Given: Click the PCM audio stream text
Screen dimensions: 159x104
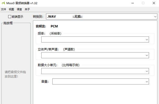Looking at the screenshot, I should (54, 26).
